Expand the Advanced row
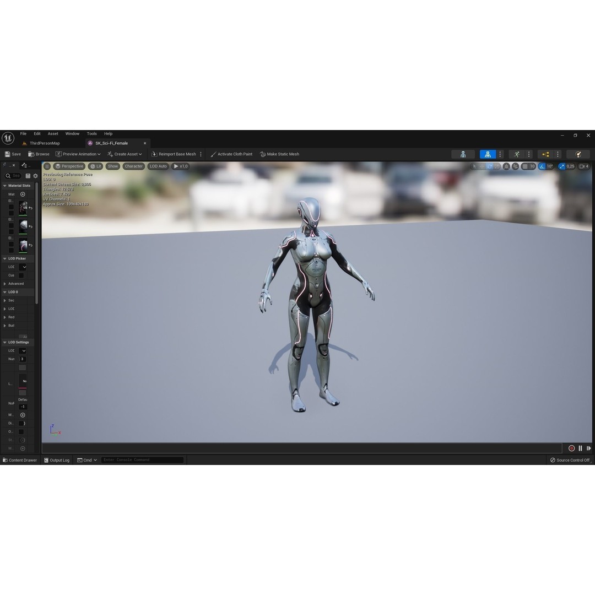This screenshot has height=595, width=595. pyautogui.click(x=4, y=284)
